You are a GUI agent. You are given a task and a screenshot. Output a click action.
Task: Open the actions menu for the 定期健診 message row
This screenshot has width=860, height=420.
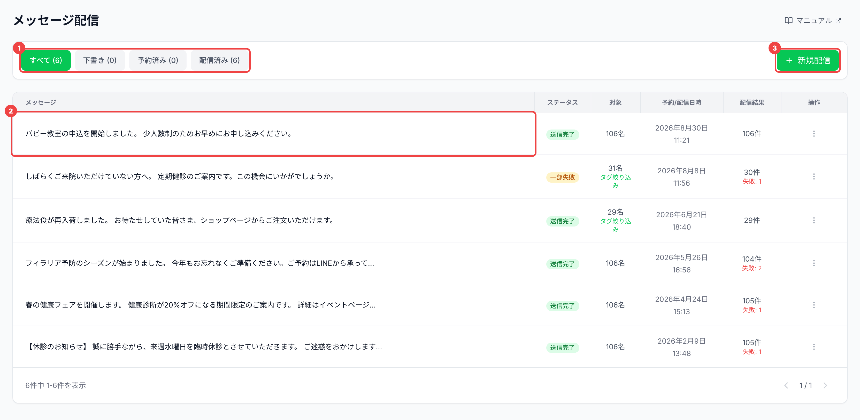[x=813, y=176]
